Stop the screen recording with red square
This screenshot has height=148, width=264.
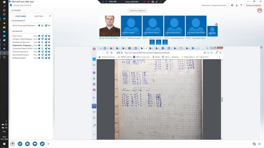[x=148, y=2]
